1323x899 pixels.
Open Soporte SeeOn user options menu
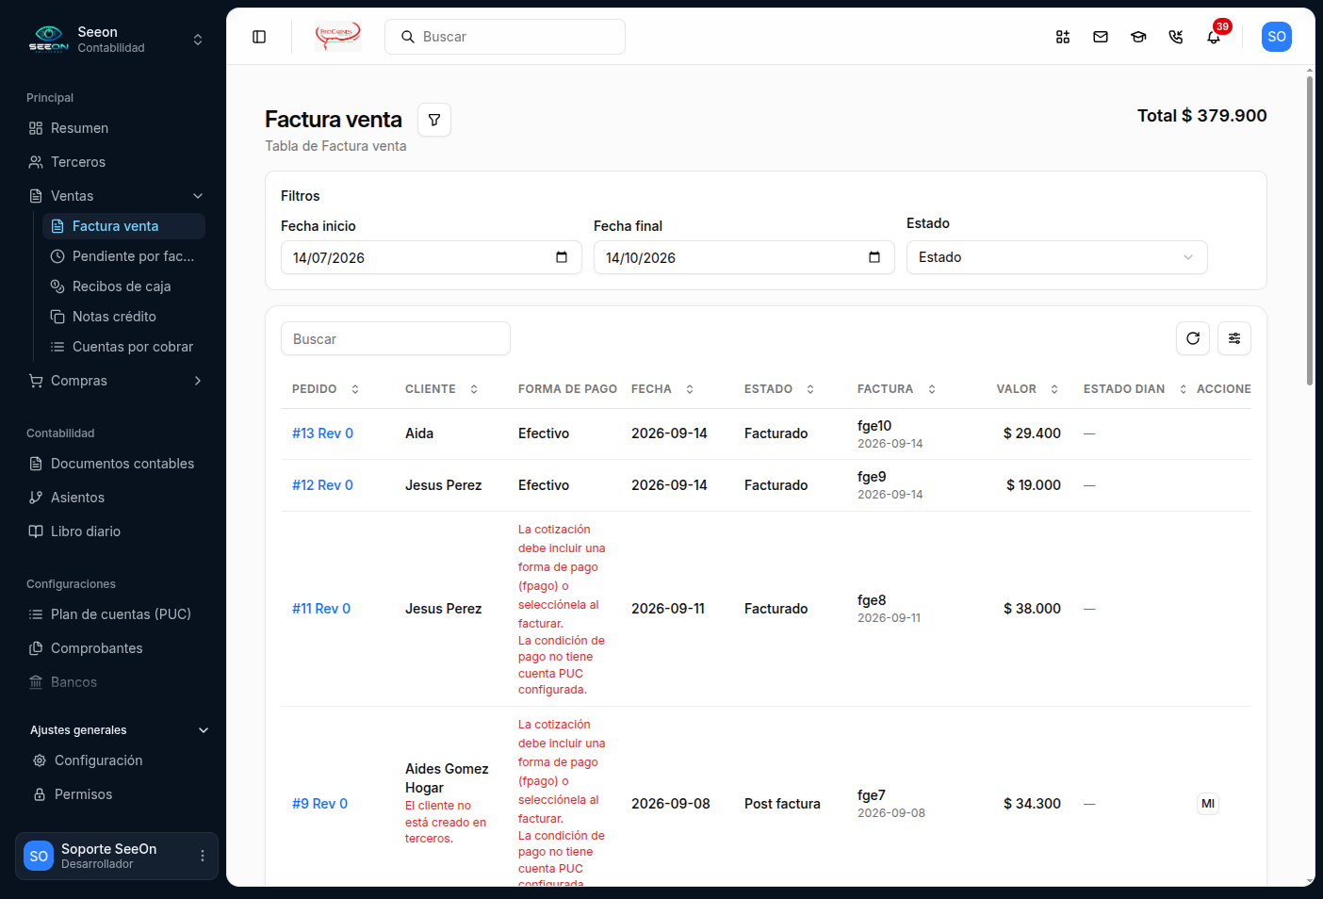tap(203, 856)
